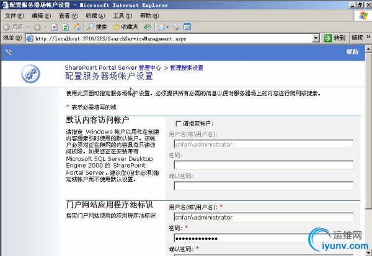Click the 指定门户网站使用的应用程序池标识 description
Image resolution: width=372 pixels, height=256 pixels.
tap(110, 216)
